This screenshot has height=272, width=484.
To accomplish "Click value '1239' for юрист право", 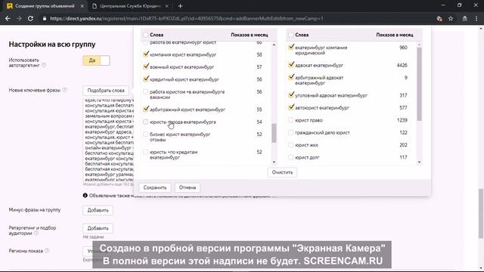I will click(402, 120).
